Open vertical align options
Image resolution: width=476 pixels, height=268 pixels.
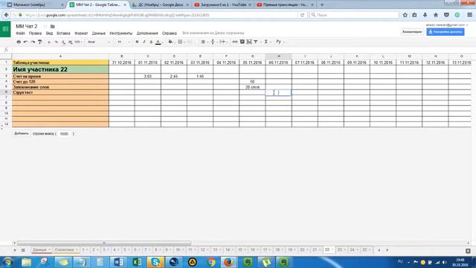tap(213, 42)
